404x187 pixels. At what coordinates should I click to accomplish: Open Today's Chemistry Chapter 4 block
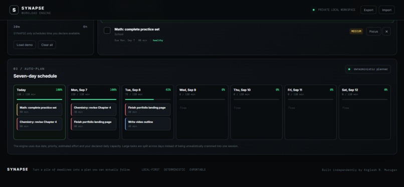click(40, 124)
